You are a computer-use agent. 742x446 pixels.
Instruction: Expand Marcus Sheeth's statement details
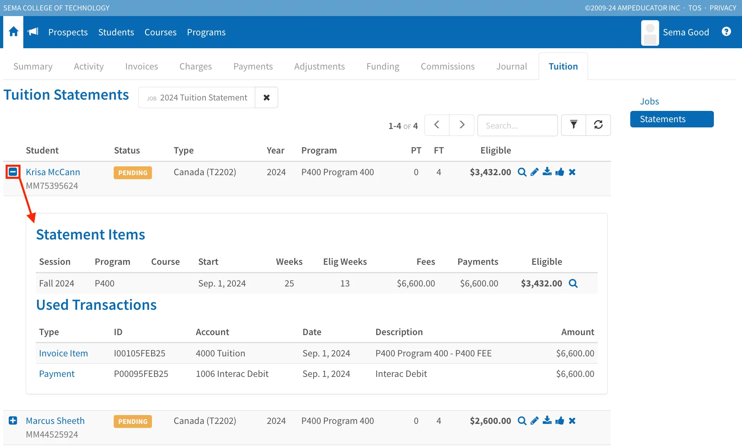[13, 420]
